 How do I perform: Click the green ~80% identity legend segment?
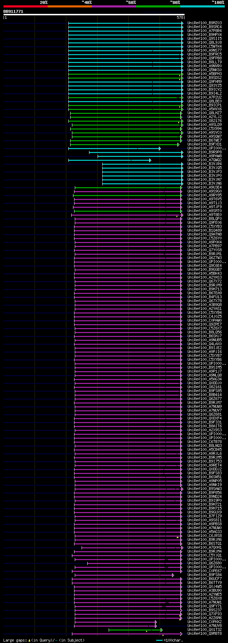(158, 6)
